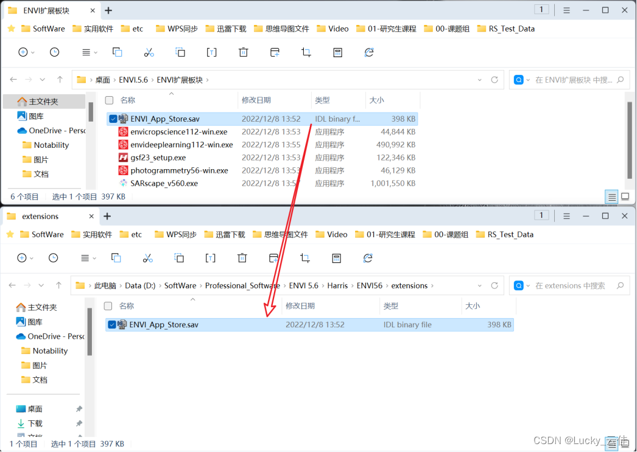The height and width of the screenshot is (452, 637).
Task: Click history clock icon in top window toolbar
Action: click(x=54, y=52)
